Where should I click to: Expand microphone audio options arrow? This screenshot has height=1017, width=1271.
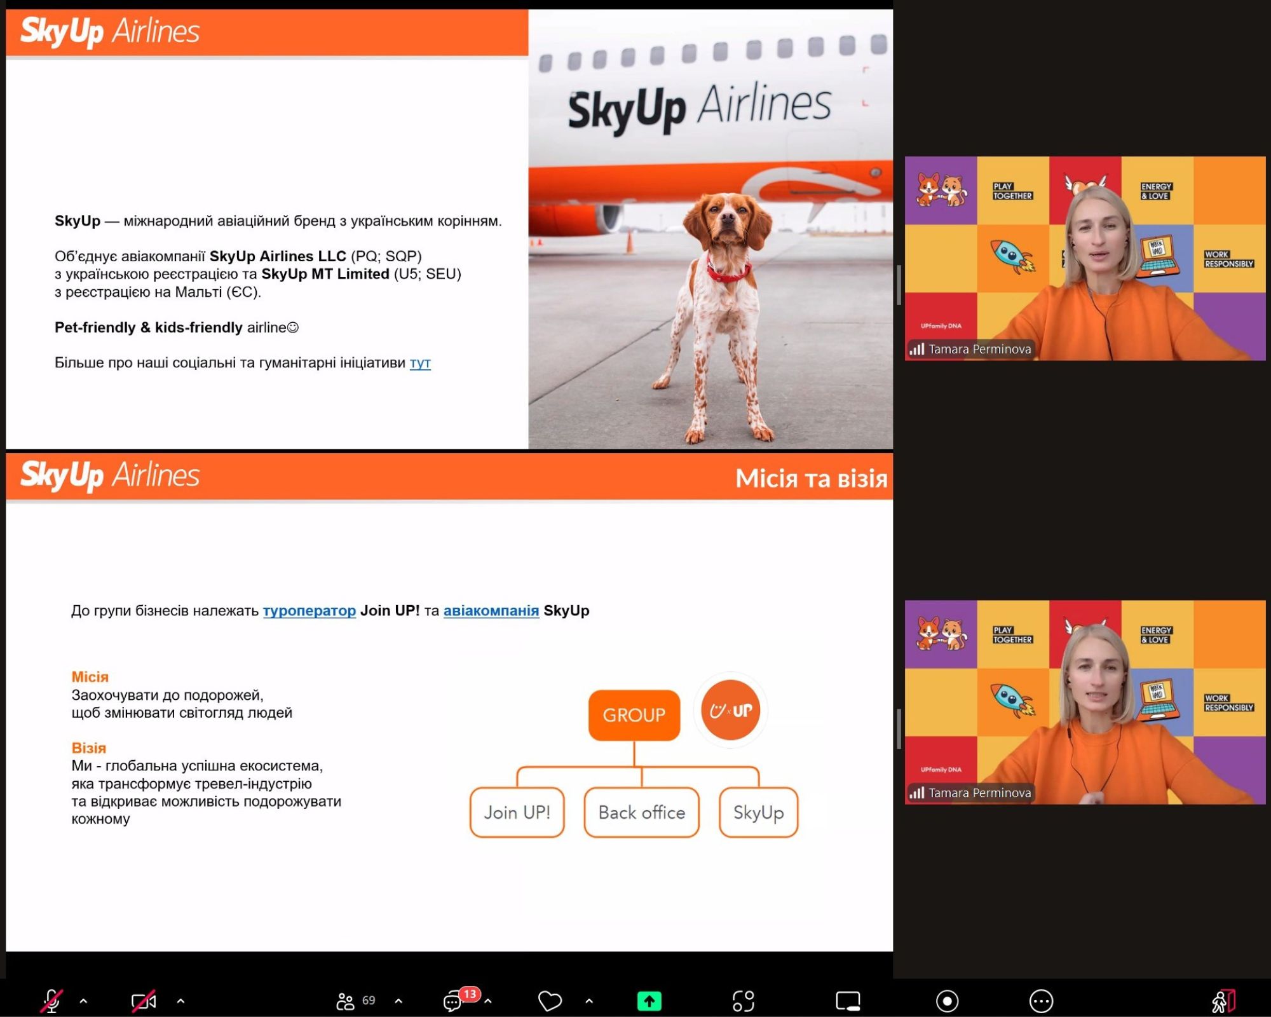(x=83, y=1001)
